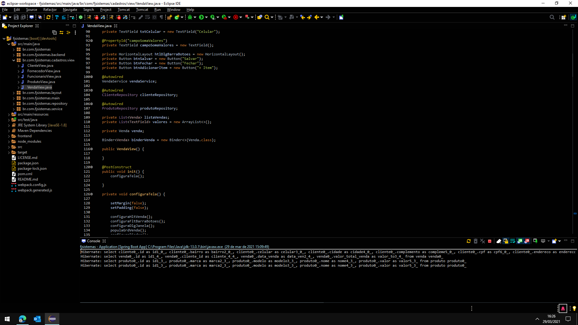Collapse the fjsistemas project node
This screenshot has width=578, height=325.
click(x=4, y=39)
